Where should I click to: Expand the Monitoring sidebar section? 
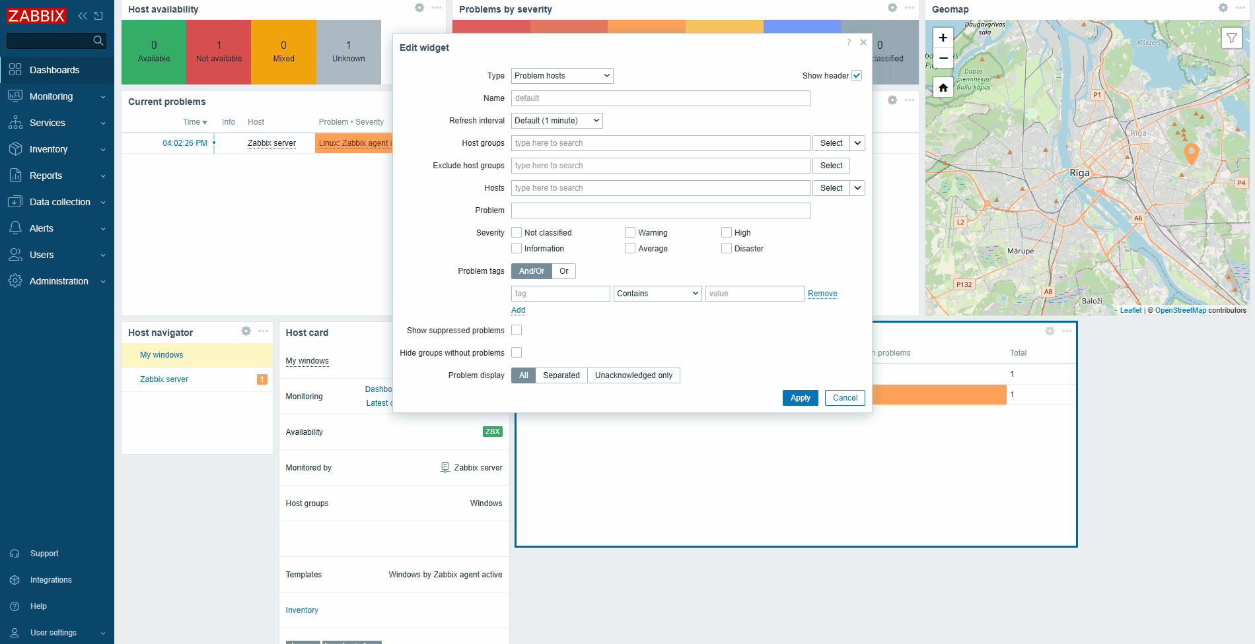(x=57, y=96)
